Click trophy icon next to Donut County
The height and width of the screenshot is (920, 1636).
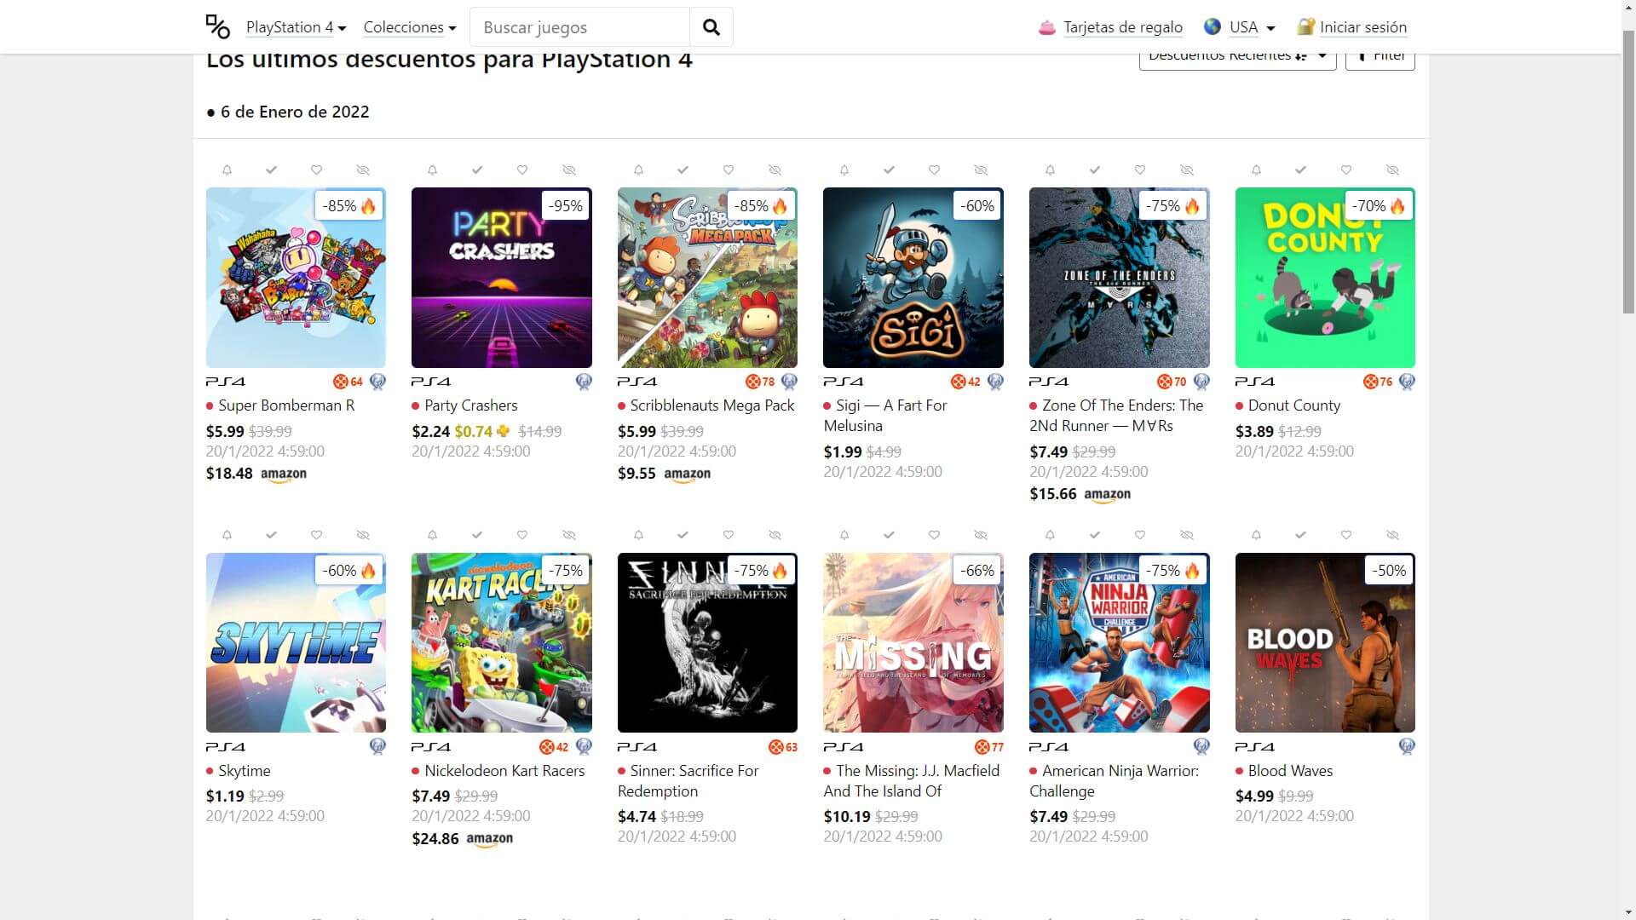click(1407, 382)
